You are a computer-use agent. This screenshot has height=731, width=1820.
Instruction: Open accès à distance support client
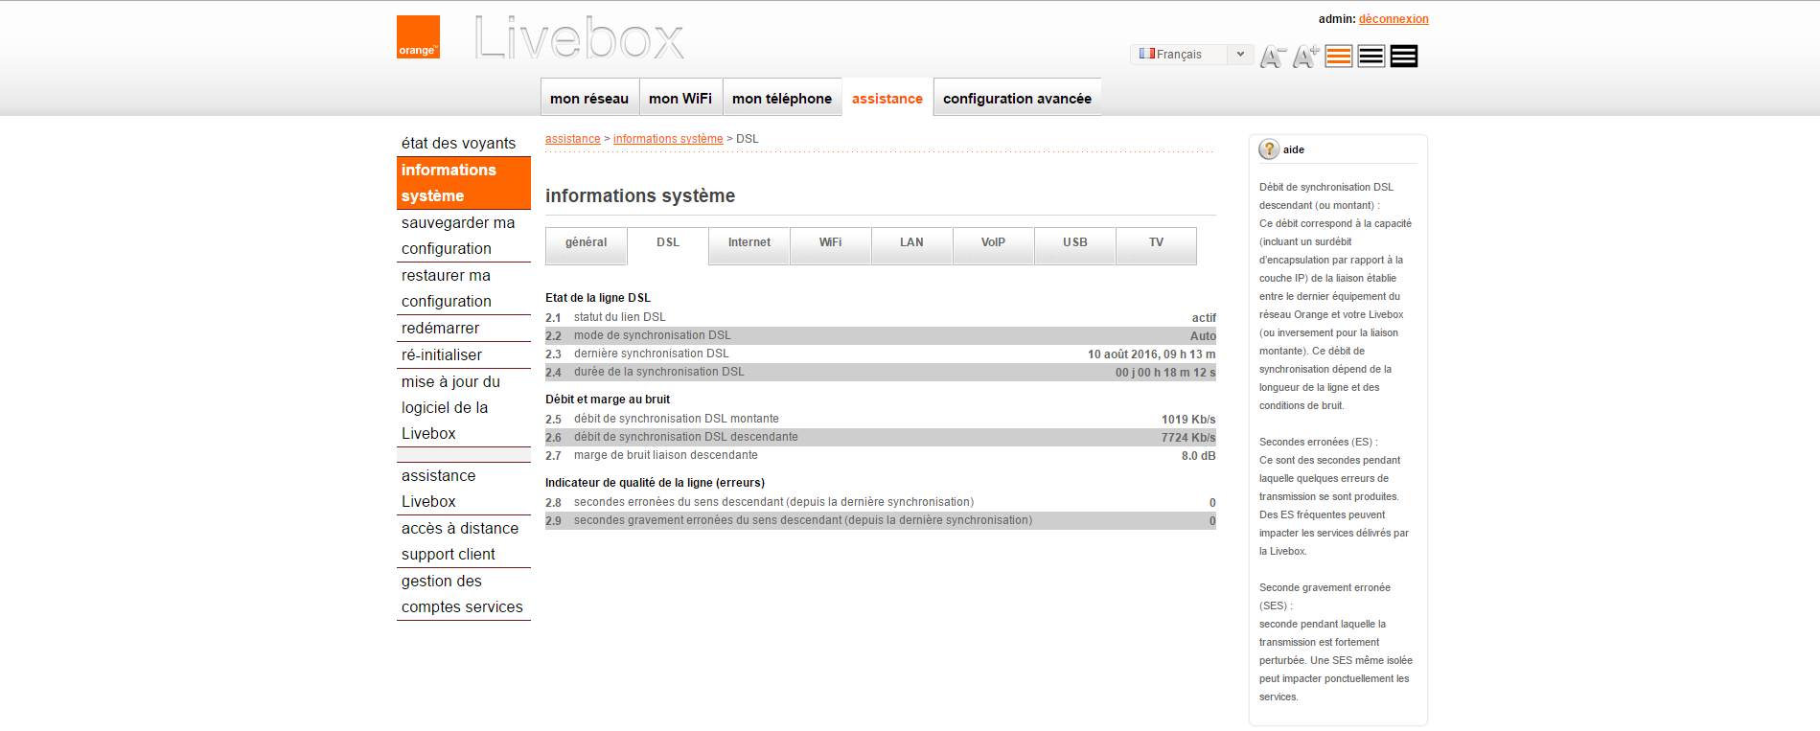coord(459,541)
